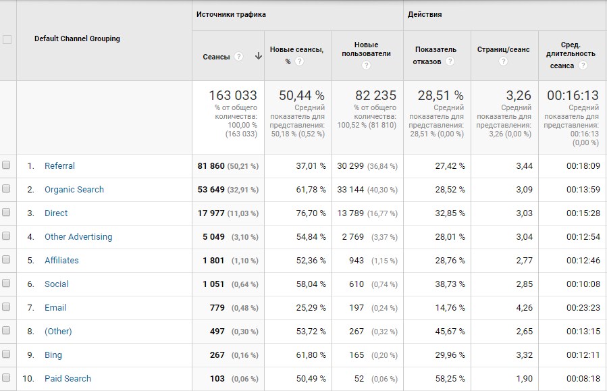Screen dimensions: 607x391
Task: Click total new users value 82 235
Action: coord(375,95)
